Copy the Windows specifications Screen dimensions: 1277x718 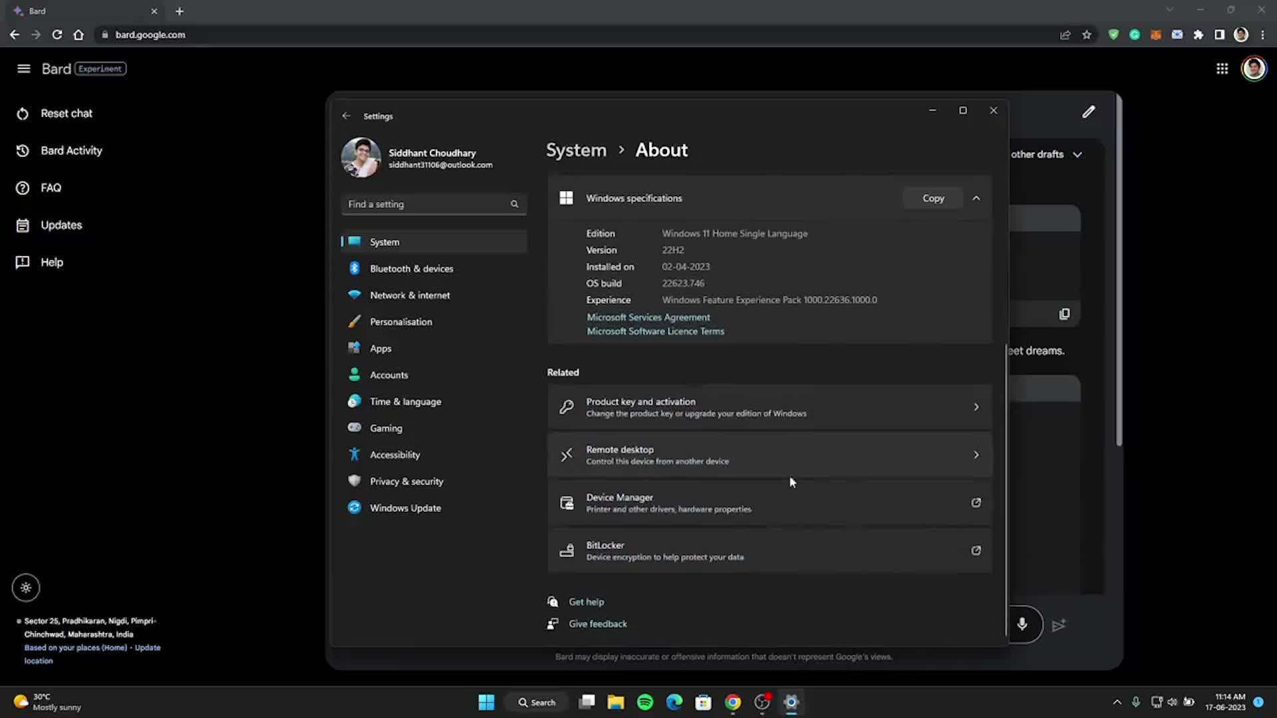[x=933, y=198]
